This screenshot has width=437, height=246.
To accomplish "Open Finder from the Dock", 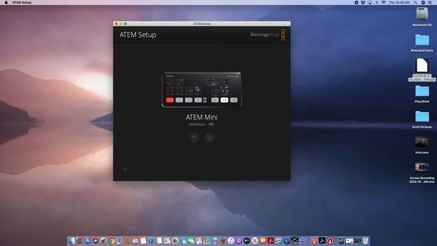I will 71,241.
